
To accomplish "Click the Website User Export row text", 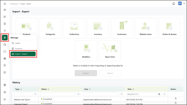I will point(22,99).
